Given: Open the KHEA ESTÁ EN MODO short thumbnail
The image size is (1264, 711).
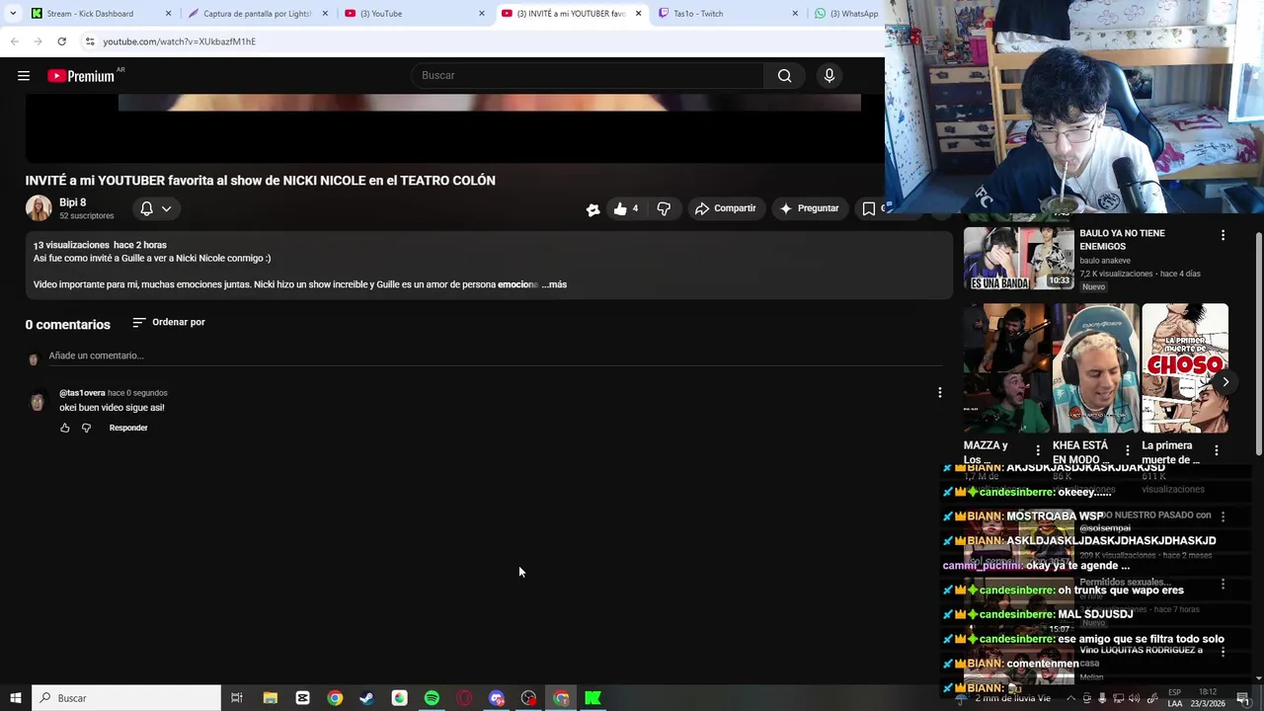Looking at the screenshot, I should click(x=1096, y=368).
